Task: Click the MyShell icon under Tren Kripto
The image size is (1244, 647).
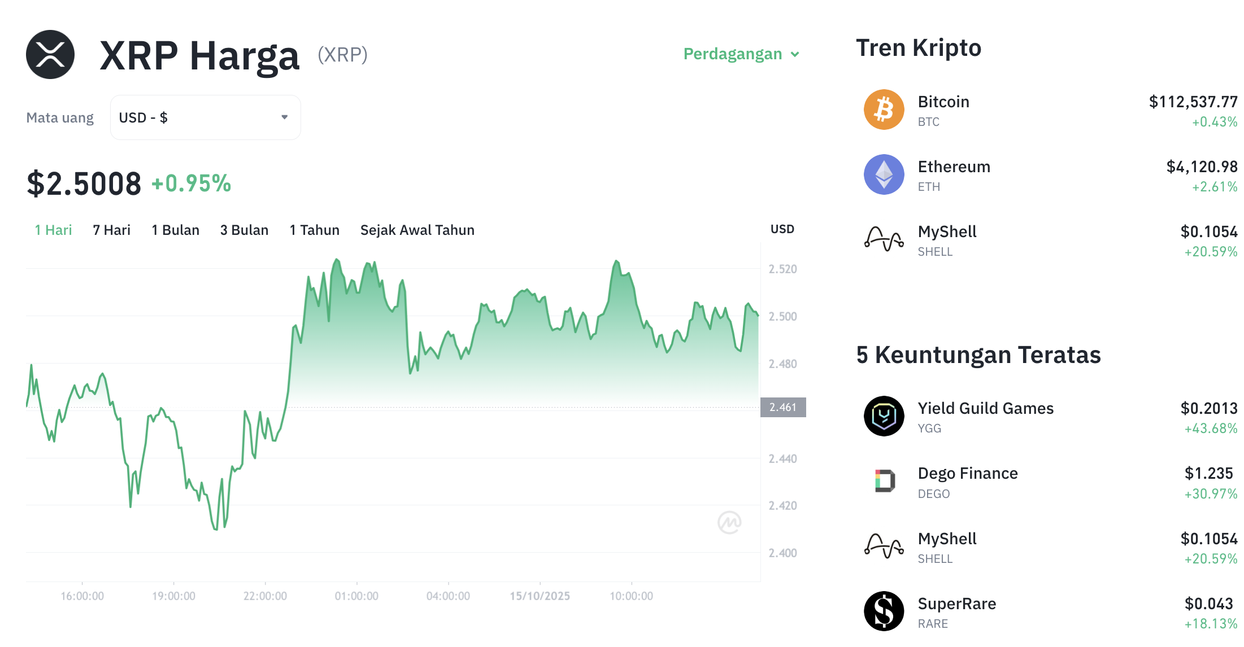Action: tap(884, 239)
